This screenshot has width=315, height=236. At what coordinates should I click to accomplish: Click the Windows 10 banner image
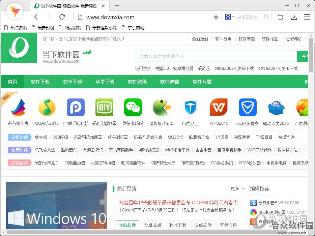(57, 205)
